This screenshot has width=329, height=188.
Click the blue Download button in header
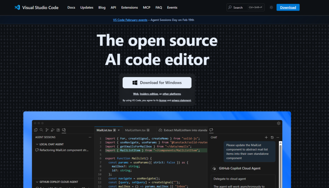(288, 7)
